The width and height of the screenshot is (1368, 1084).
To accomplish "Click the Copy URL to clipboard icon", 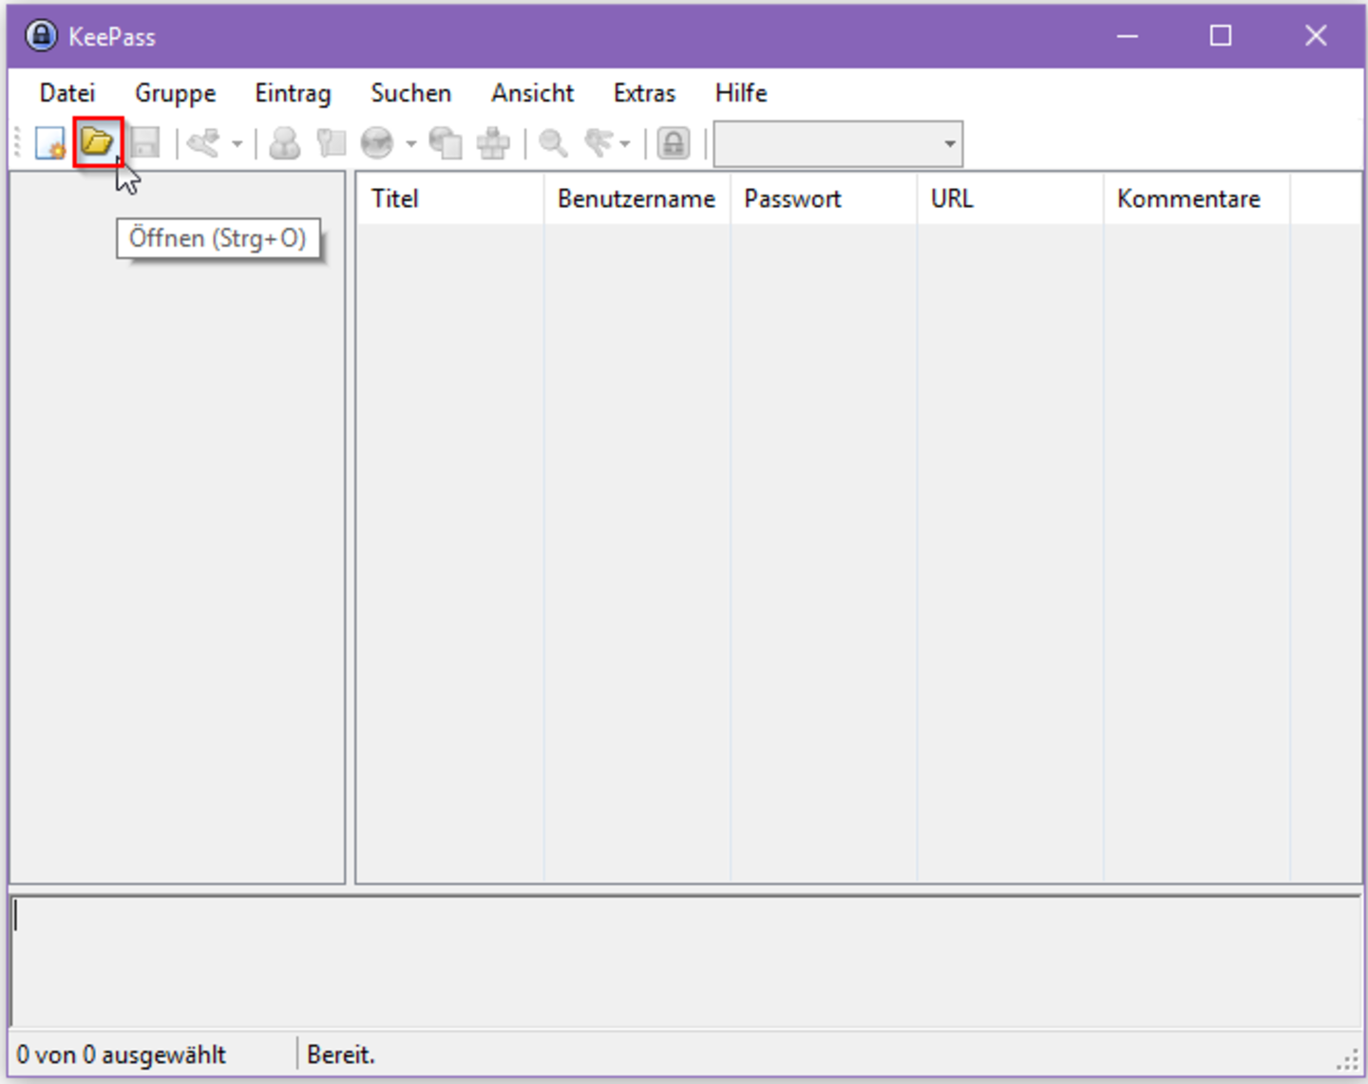I will tap(445, 143).
